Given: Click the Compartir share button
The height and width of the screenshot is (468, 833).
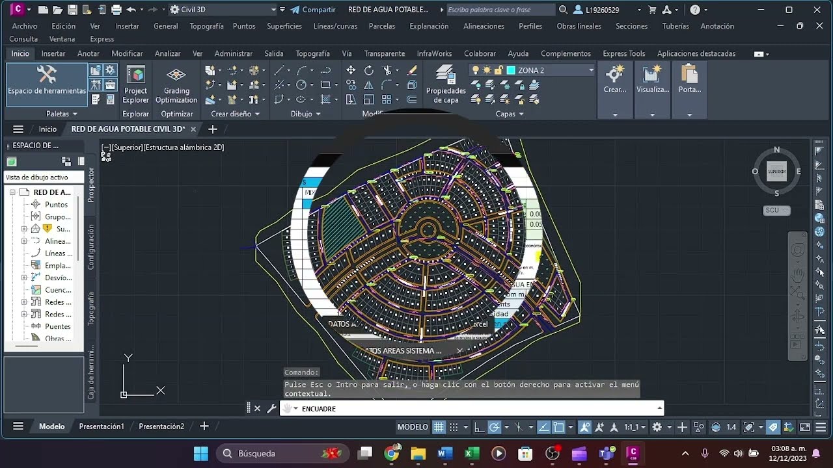Looking at the screenshot, I should point(313,10).
